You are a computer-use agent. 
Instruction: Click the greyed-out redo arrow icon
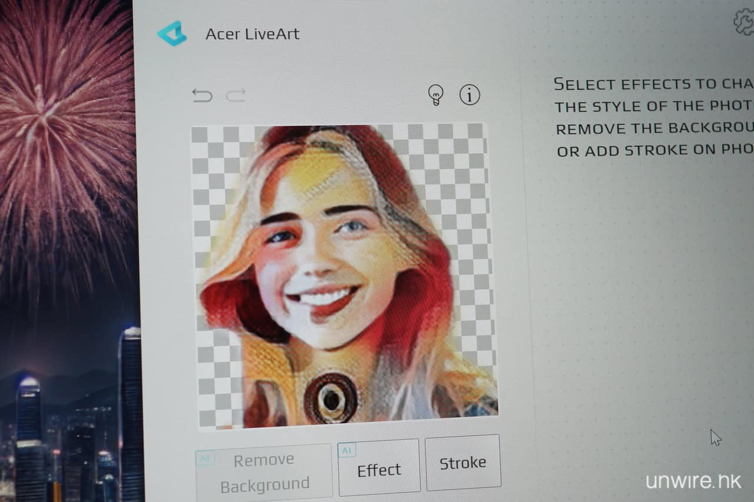pyautogui.click(x=236, y=95)
